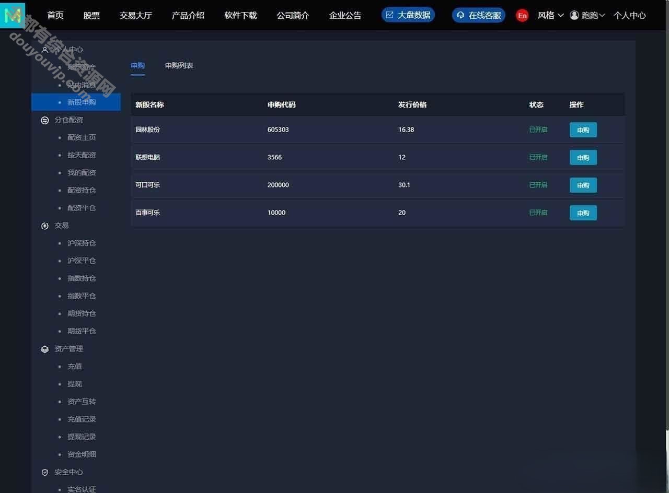Click the 资产管理 layers icon

[45, 349]
